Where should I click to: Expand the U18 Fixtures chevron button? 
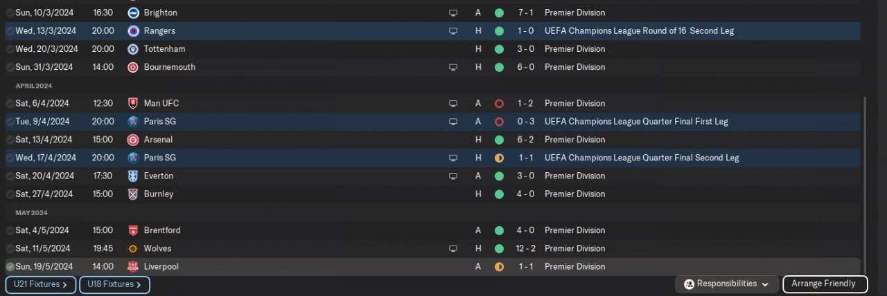coord(114,284)
